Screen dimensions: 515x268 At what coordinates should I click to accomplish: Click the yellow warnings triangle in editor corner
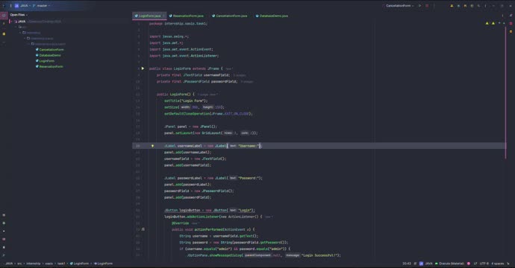pos(487,23)
